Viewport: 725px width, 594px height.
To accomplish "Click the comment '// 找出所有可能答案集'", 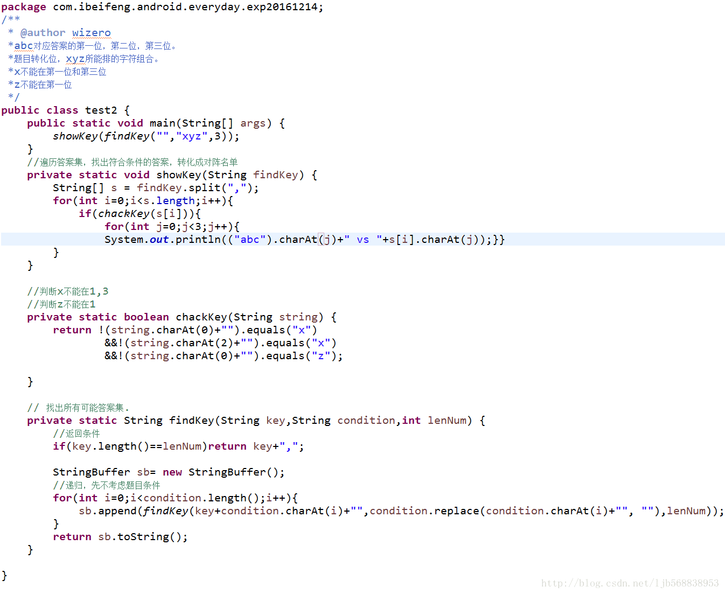I will 79,408.
